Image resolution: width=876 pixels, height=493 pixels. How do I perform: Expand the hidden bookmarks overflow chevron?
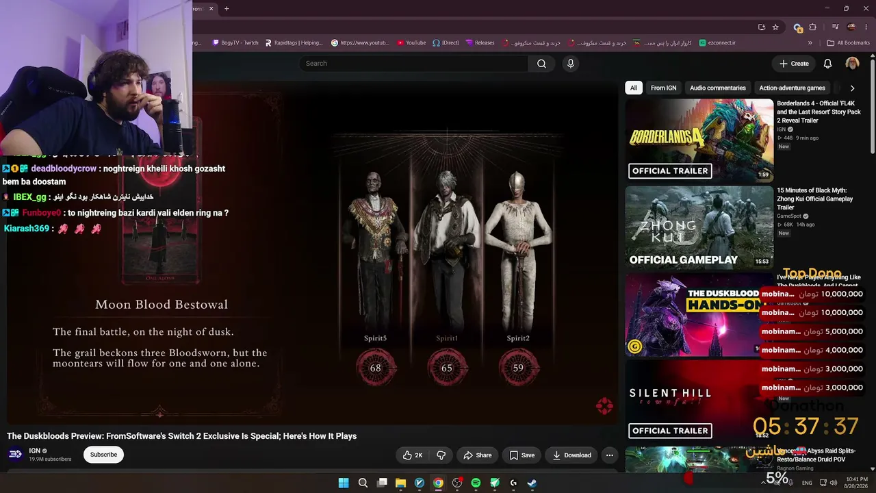[810, 43]
